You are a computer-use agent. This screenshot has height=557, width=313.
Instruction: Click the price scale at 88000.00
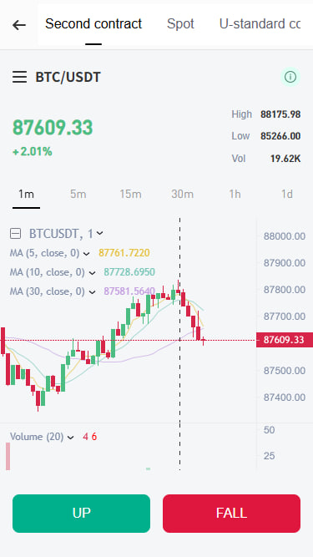click(285, 236)
